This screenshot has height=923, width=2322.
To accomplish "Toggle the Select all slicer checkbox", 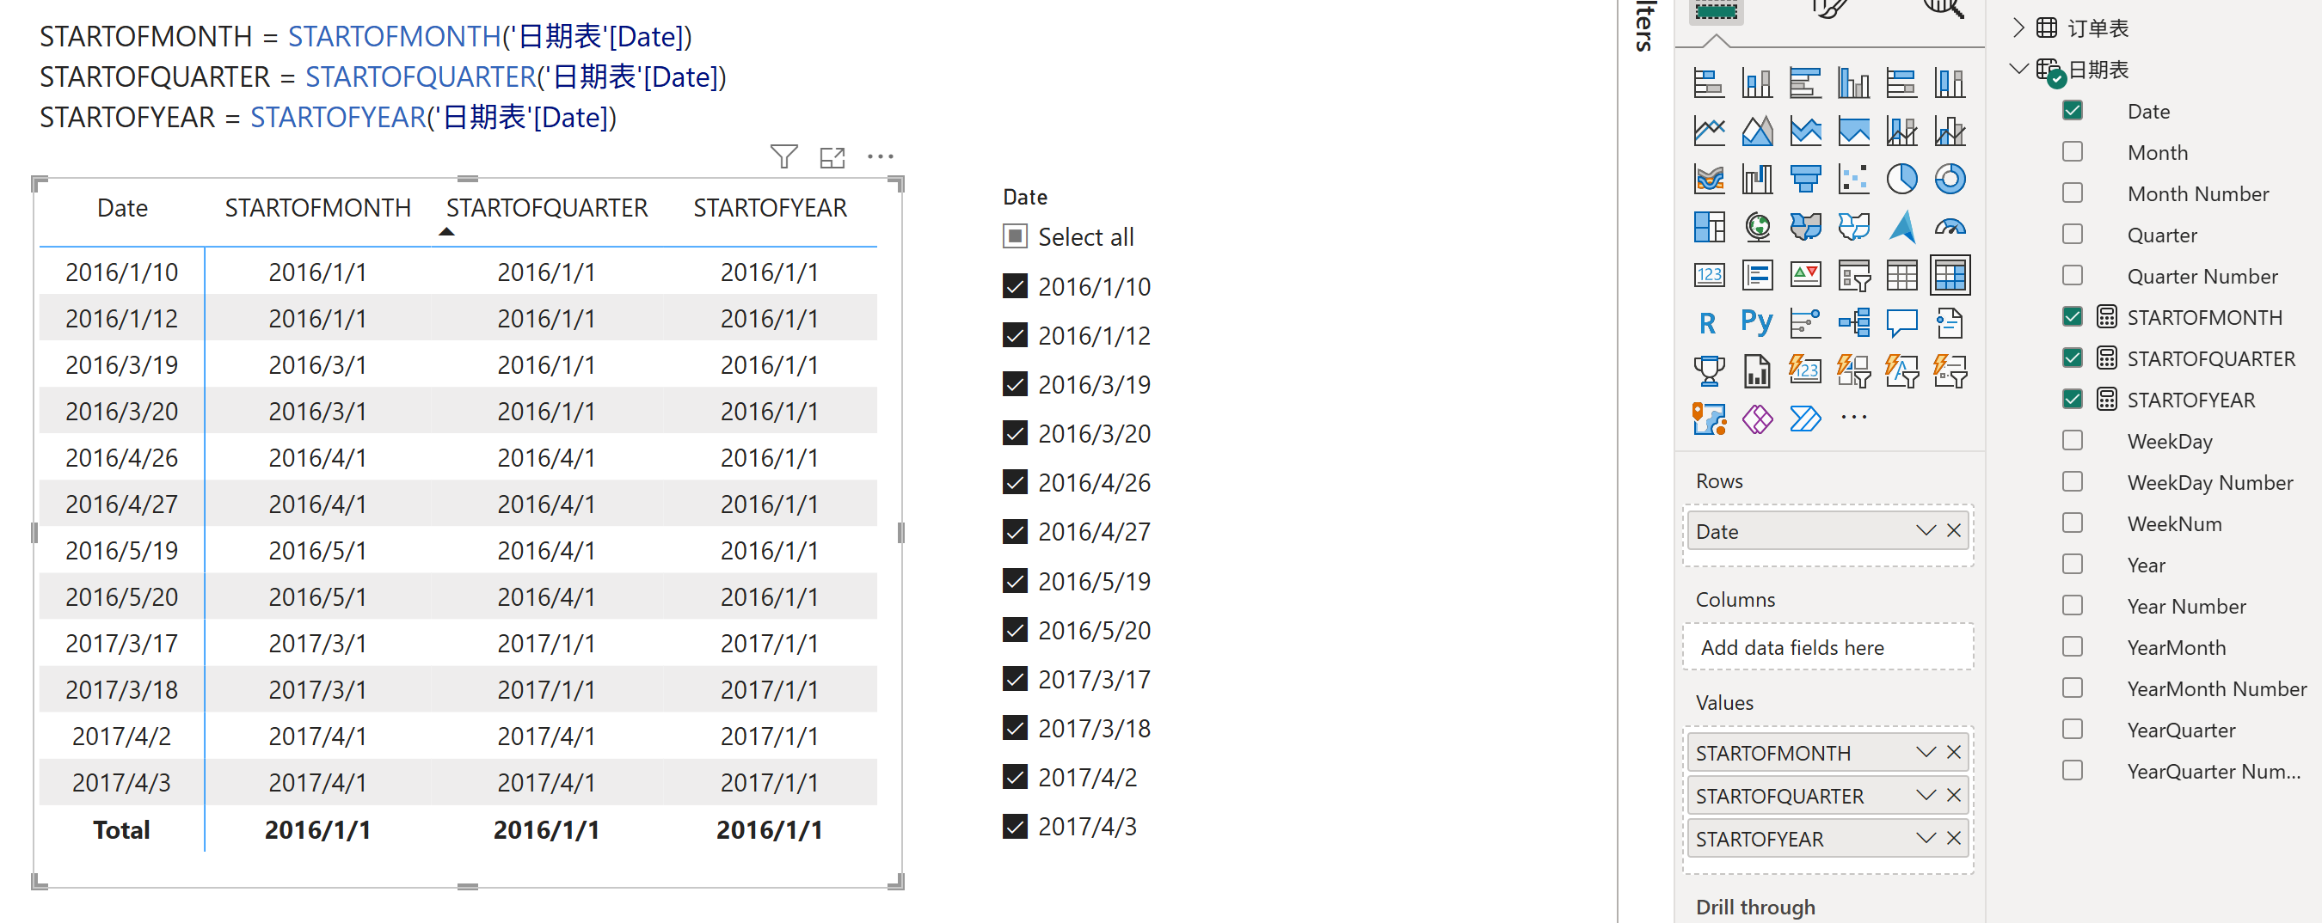I will (1015, 237).
